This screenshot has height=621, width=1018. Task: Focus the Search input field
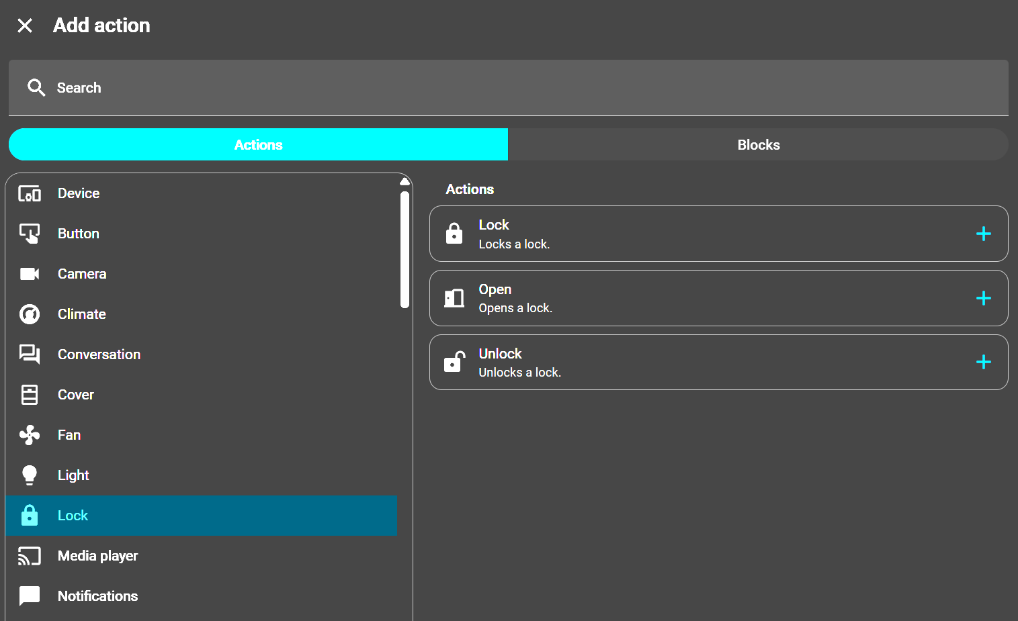click(x=509, y=88)
